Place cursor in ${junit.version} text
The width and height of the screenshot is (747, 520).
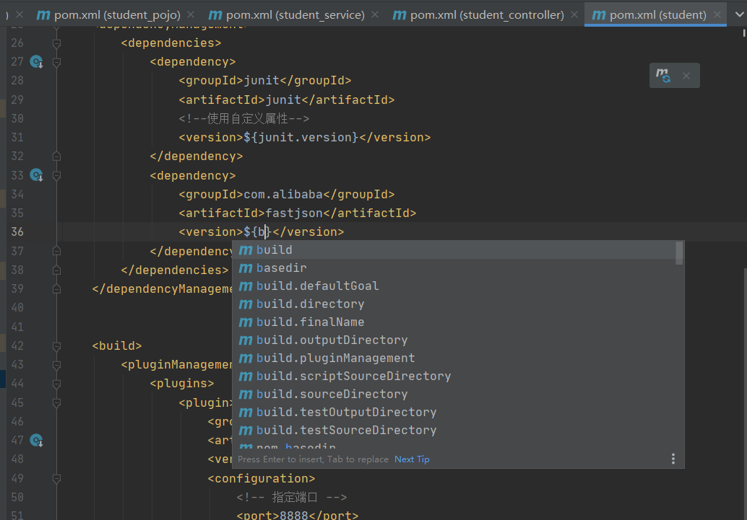pyautogui.click(x=301, y=138)
